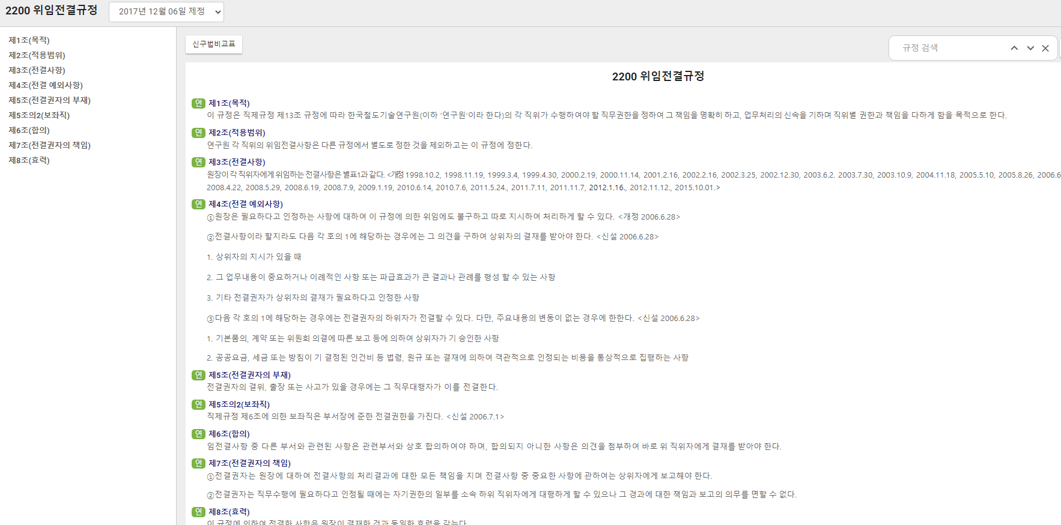This screenshot has width=1061, height=525.
Task: Click the green 연 icon beside 제3조(전결사항)
Action: pyautogui.click(x=198, y=162)
